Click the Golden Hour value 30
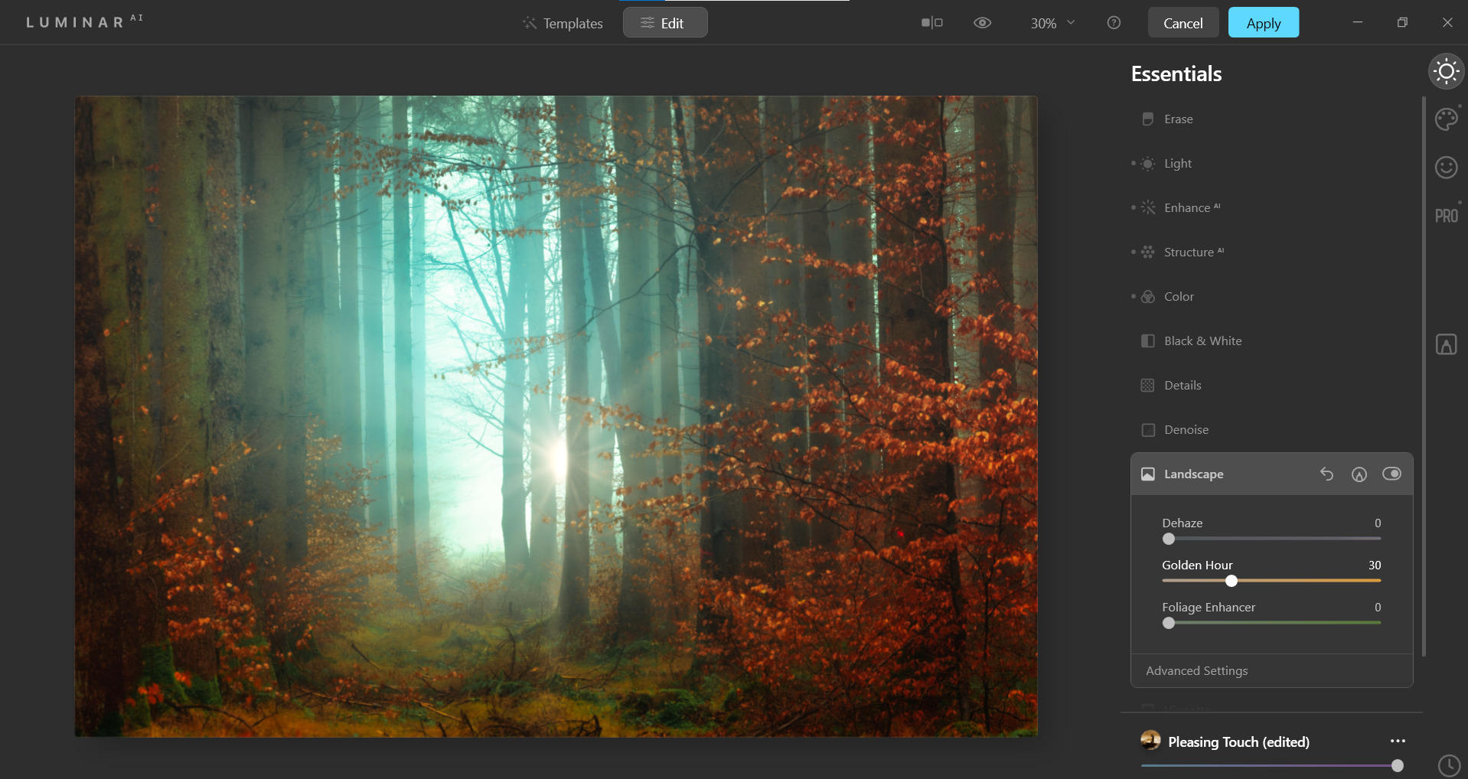 pyautogui.click(x=1375, y=566)
